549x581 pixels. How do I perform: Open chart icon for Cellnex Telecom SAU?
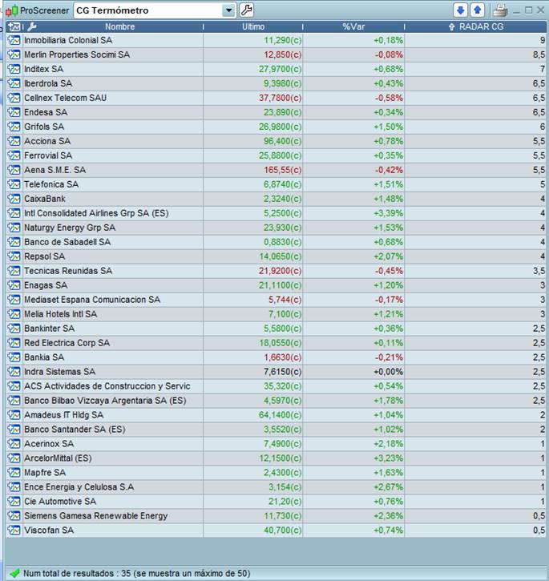click(x=14, y=98)
